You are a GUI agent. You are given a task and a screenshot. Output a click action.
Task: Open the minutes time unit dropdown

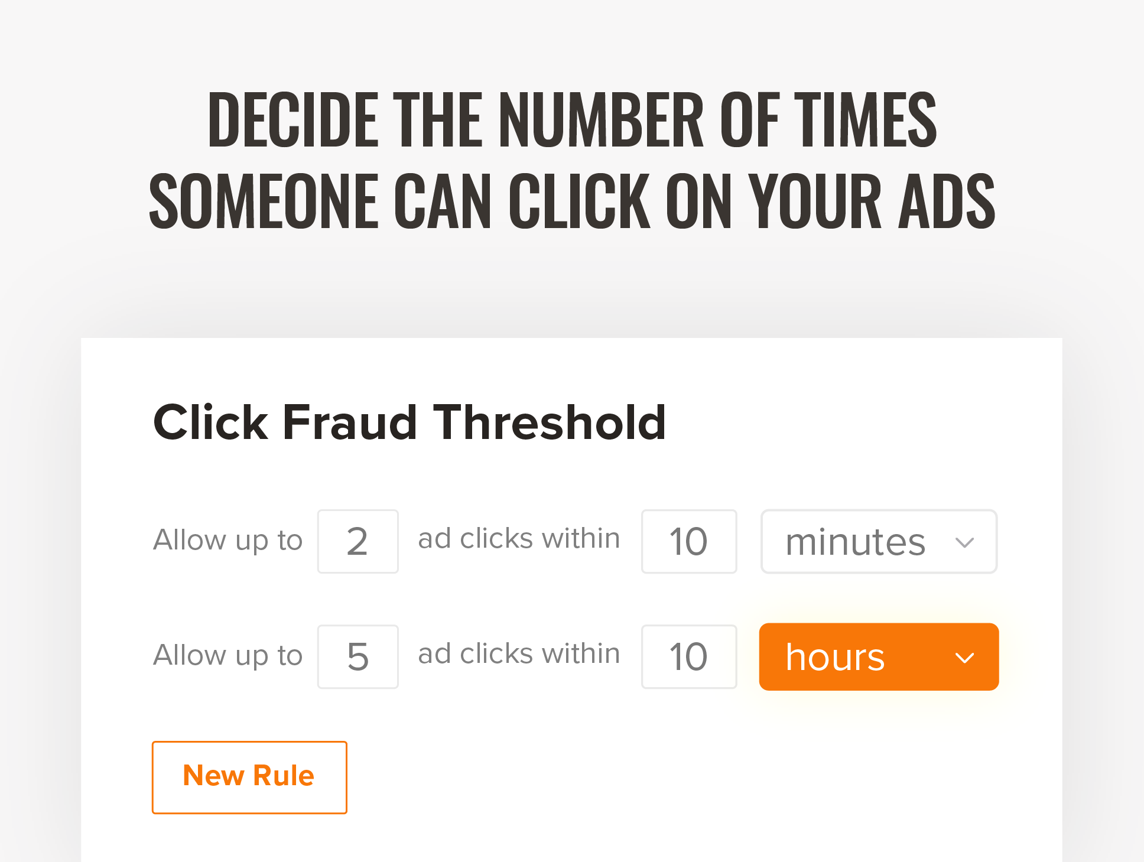coord(879,541)
